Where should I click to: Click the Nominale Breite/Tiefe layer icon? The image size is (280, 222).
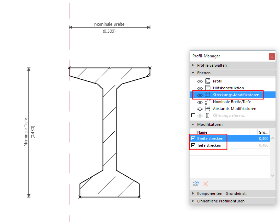point(208,102)
